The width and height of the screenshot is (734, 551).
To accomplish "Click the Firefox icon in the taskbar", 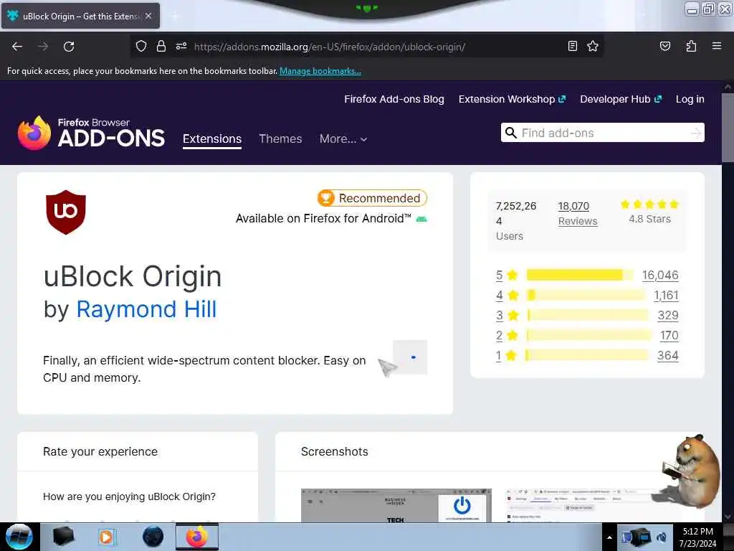I will [197, 537].
